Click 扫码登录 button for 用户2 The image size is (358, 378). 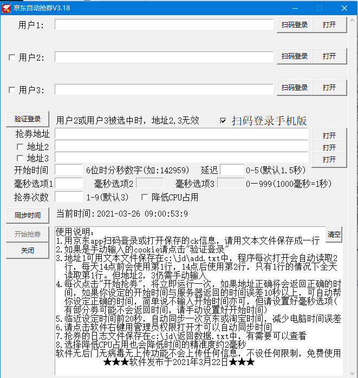[x=294, y=56]
